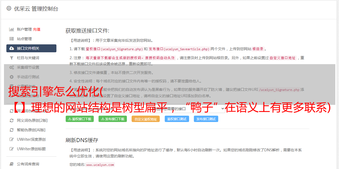The image size is (339, 169).
Task: Open 智能伪原创[AI版] in the sidebar
Action: tap(31, 130)
